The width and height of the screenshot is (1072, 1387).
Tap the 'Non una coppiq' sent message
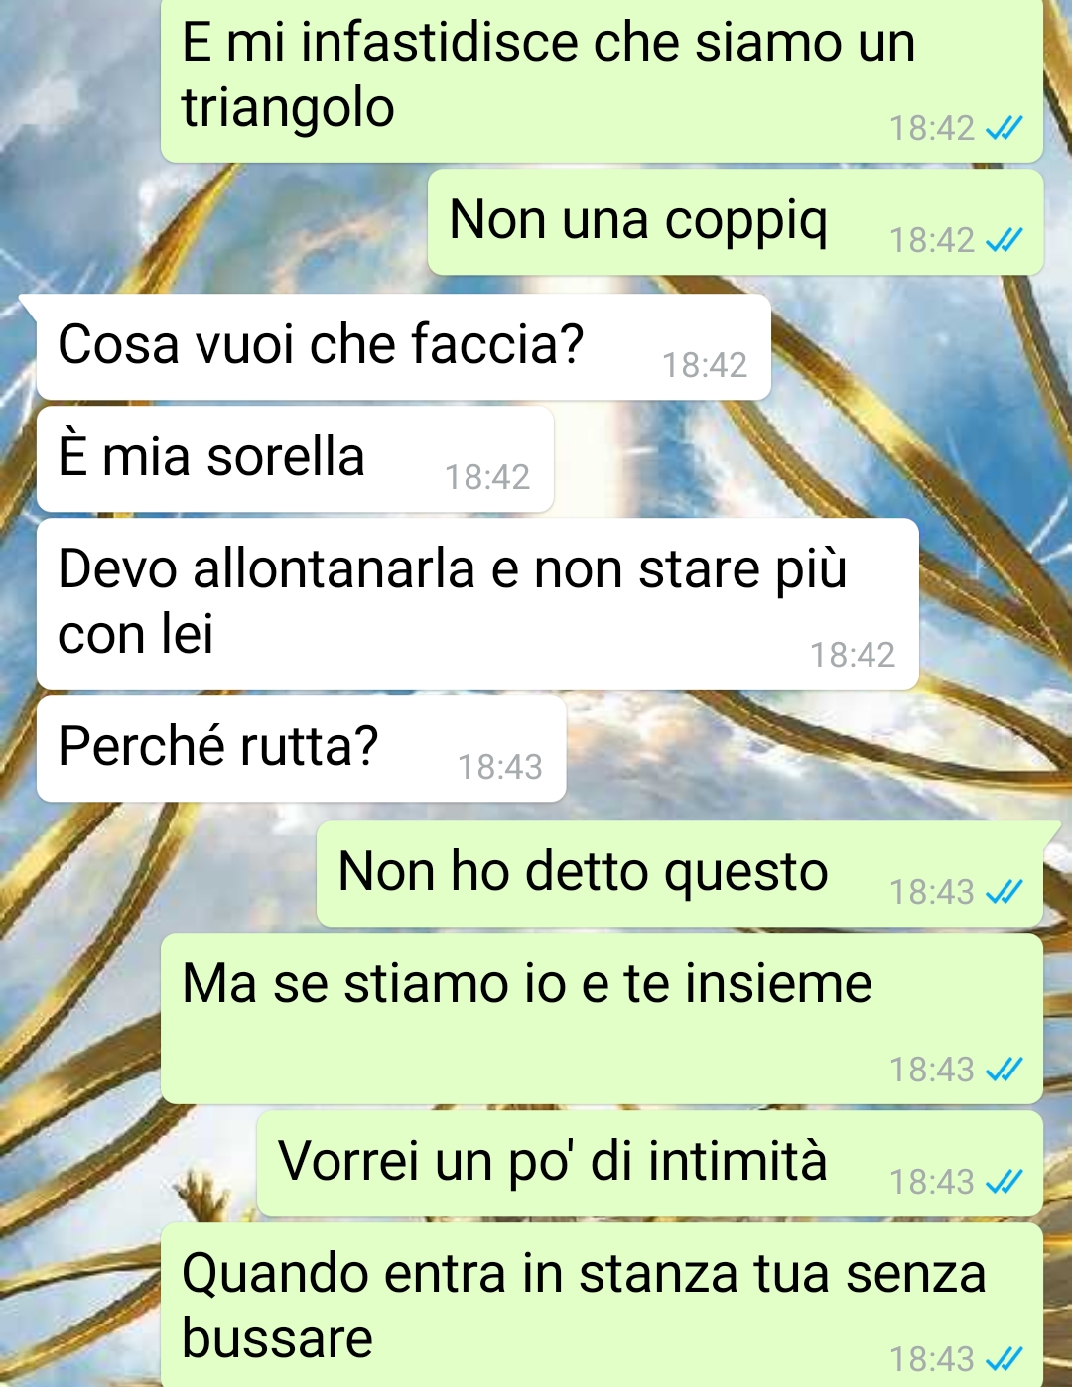(x=736, y=222)
